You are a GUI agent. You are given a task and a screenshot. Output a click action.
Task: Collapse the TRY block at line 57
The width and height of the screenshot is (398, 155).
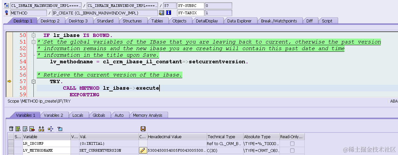[33, 81]
